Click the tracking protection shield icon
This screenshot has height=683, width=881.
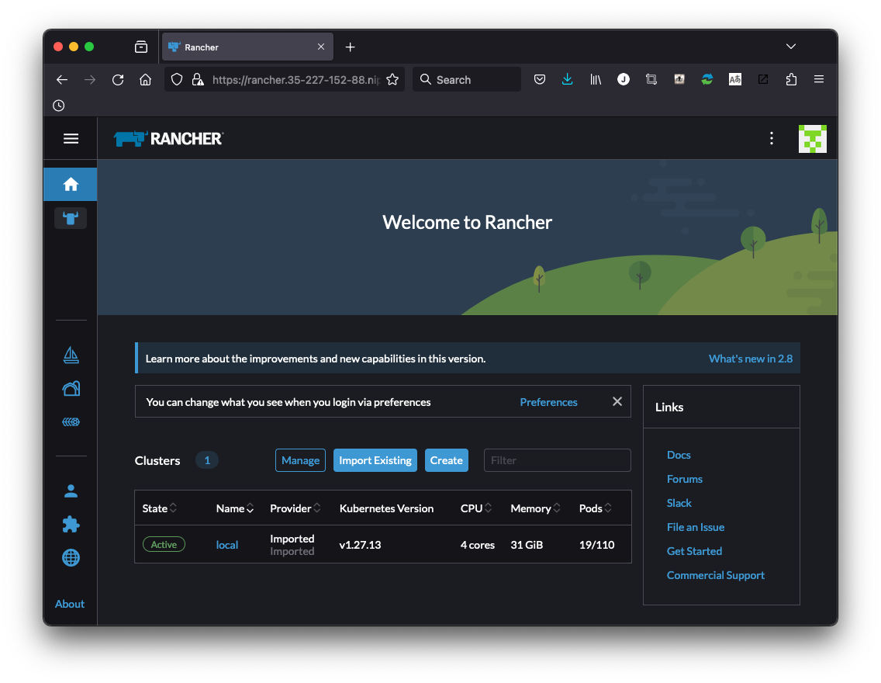[x=176, y=80]
